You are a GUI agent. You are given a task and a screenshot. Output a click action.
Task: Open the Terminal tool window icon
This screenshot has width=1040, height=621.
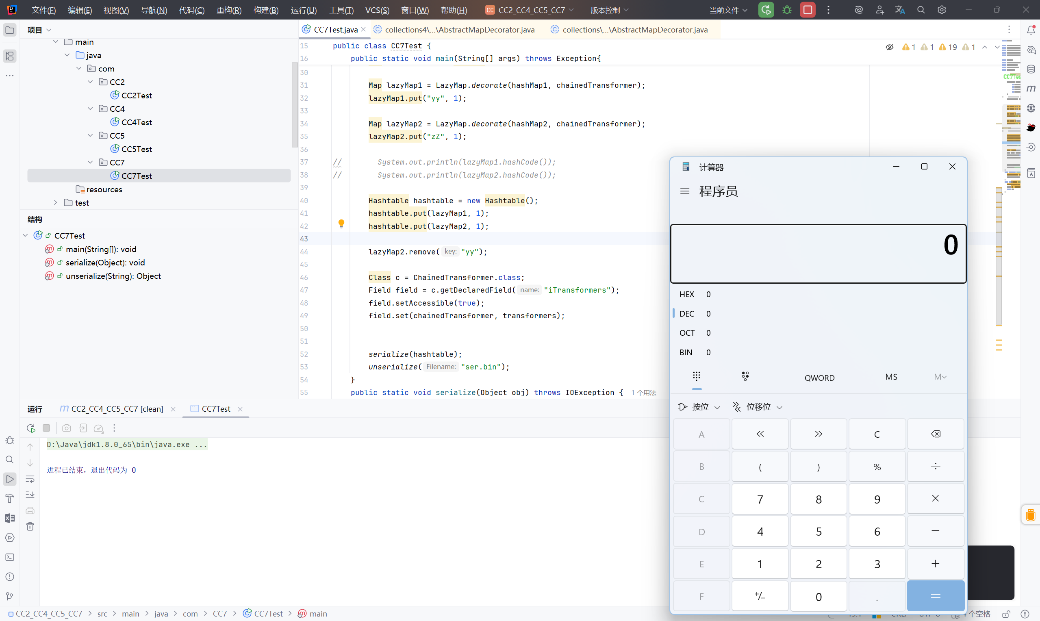(x=10, y=557)
